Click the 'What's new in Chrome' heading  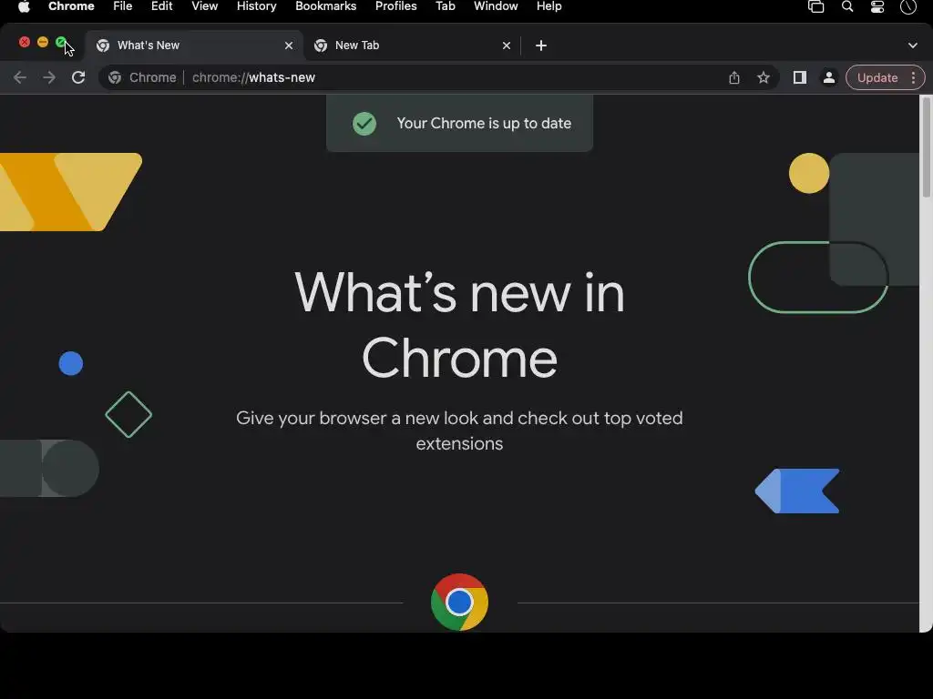pos(459,325)
